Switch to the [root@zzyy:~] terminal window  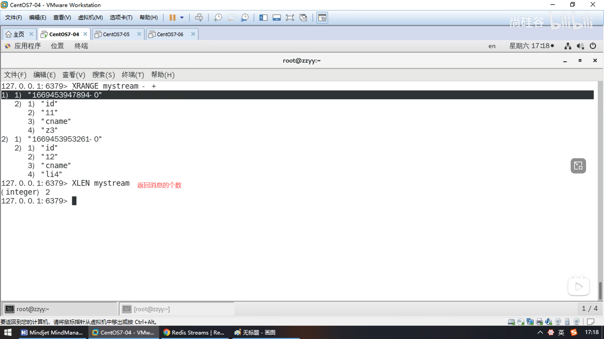click(152, 309)
